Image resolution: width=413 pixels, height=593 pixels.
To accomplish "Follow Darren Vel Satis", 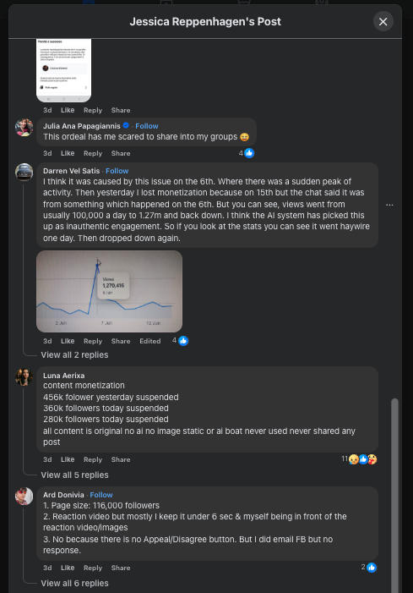I will (117, 171).
